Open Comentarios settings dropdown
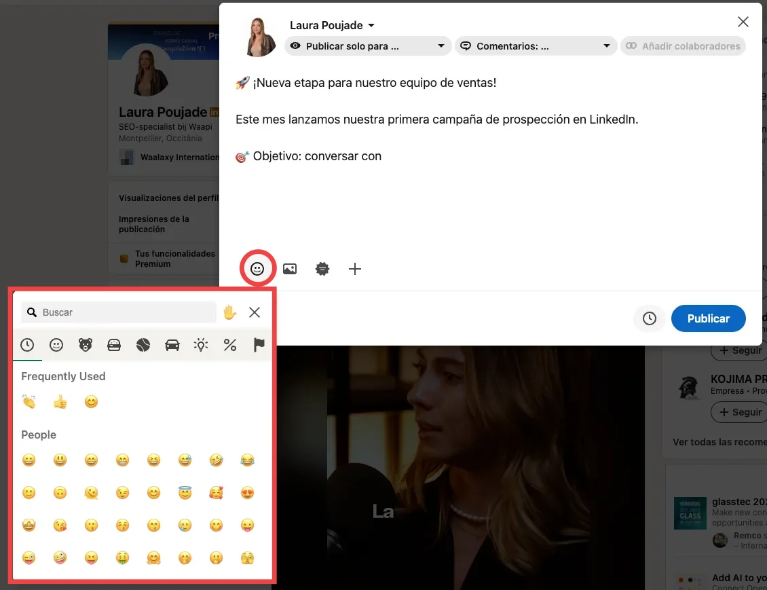Viewport: 767px width, 590px height. click(x=536, y=46)
